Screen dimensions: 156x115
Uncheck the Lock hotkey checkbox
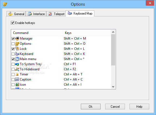pos(13,49)
